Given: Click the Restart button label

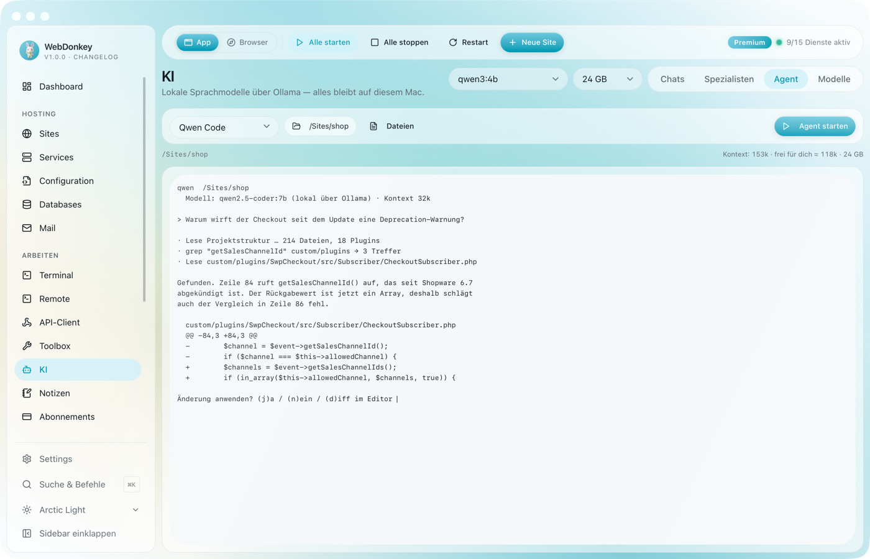Looking at the screenshot, I should 475,42.
